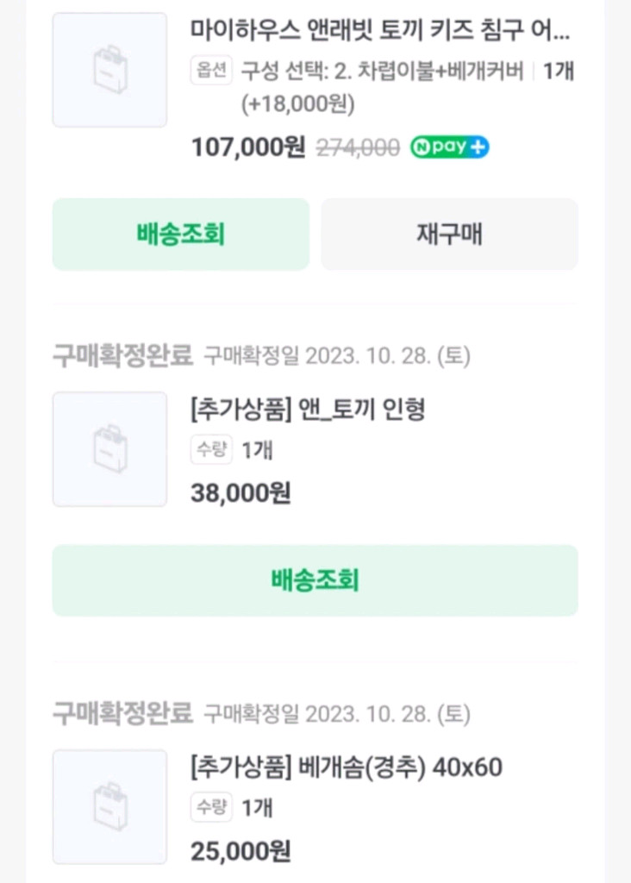The image size is (631, 883).
Task: Tap the crossed-out 274,000 original price
Action: 358,147
